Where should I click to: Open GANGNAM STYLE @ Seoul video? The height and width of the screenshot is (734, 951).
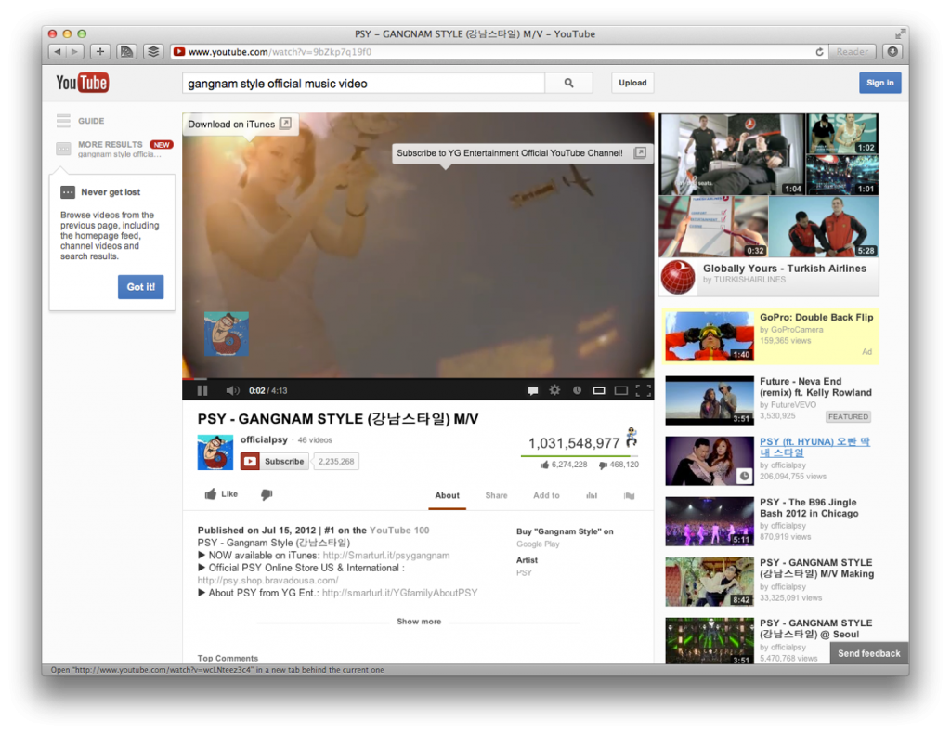tap(815, 628)
